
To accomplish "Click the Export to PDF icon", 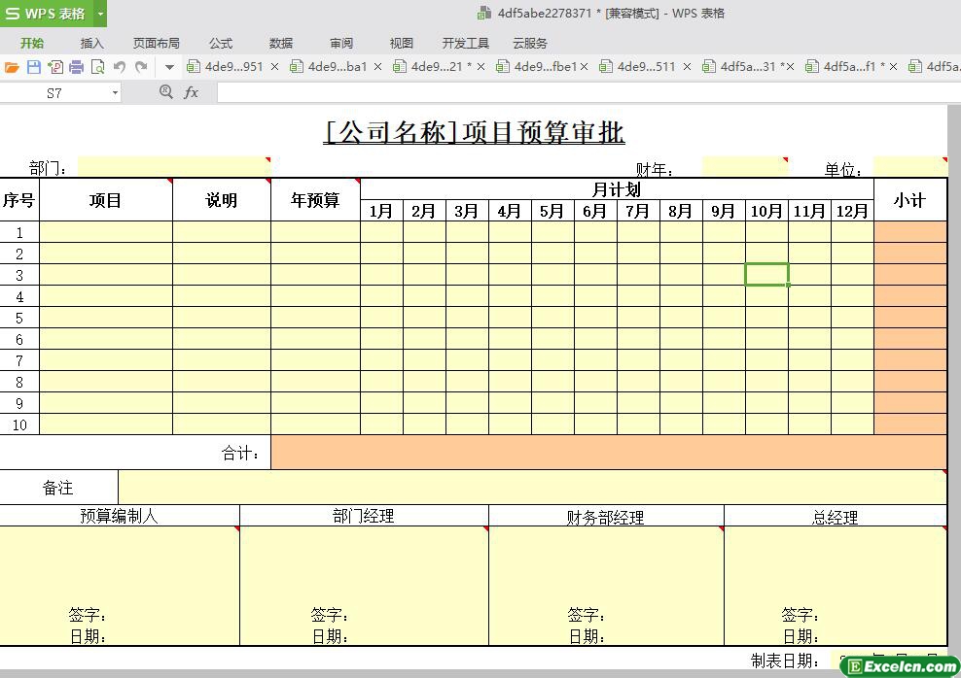I will pyautogui.click(x=55, y=67).
